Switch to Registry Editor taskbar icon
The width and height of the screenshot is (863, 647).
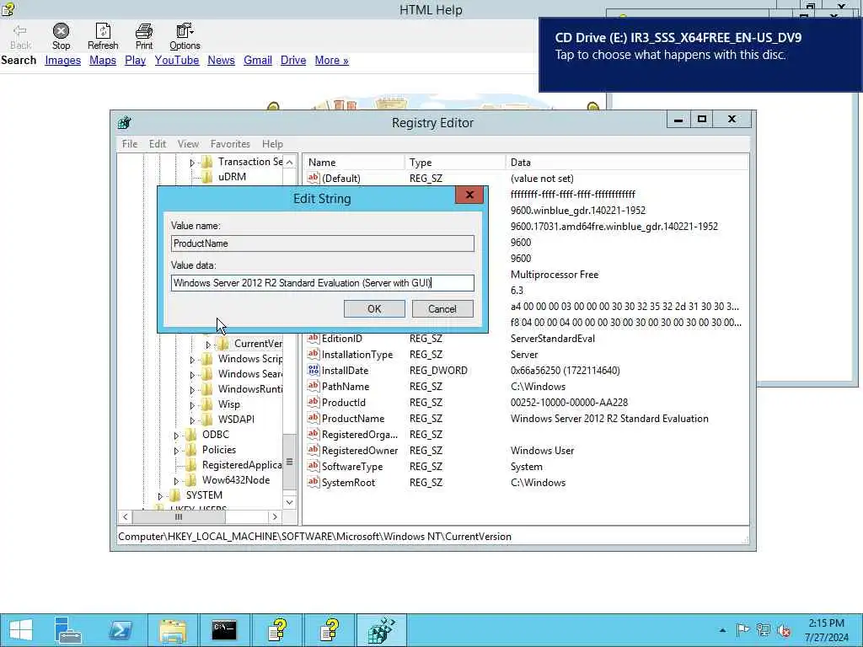coord(381,630)
